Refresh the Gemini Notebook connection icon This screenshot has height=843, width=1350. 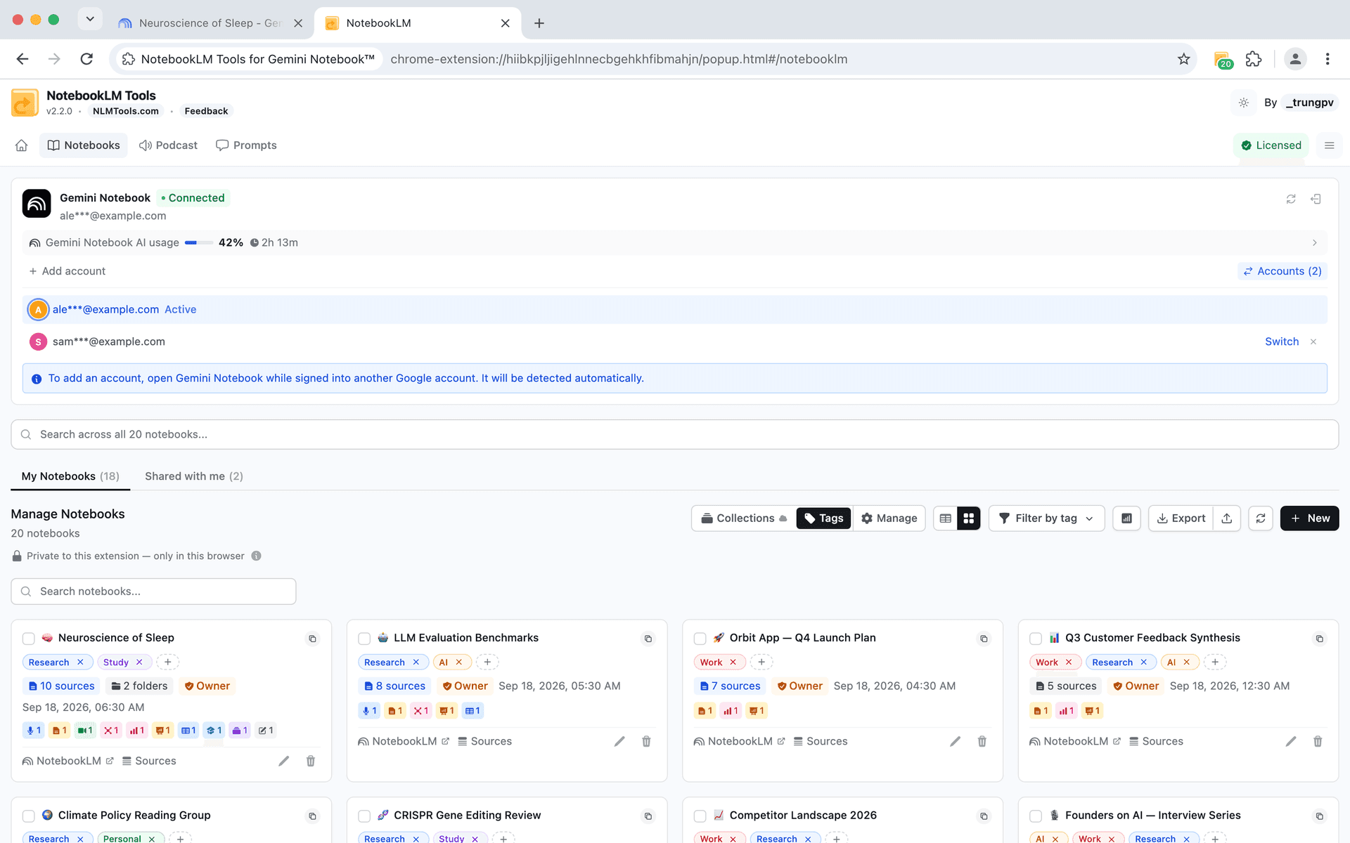[x=1291, y=200]
